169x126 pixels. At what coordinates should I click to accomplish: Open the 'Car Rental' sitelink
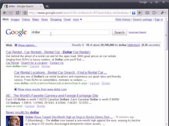12,63
